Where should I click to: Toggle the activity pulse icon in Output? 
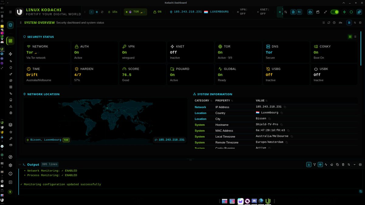pyautogui.click(x=326, y=164)
